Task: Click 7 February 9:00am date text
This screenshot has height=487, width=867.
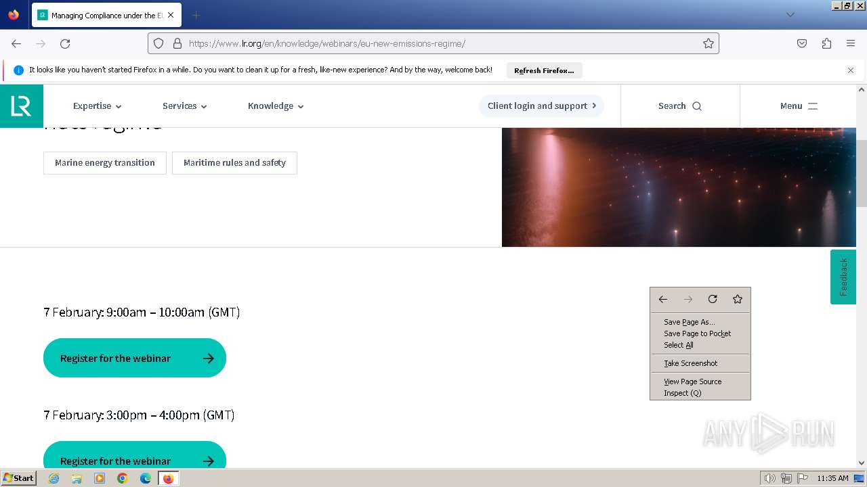Action: (142, 312)
